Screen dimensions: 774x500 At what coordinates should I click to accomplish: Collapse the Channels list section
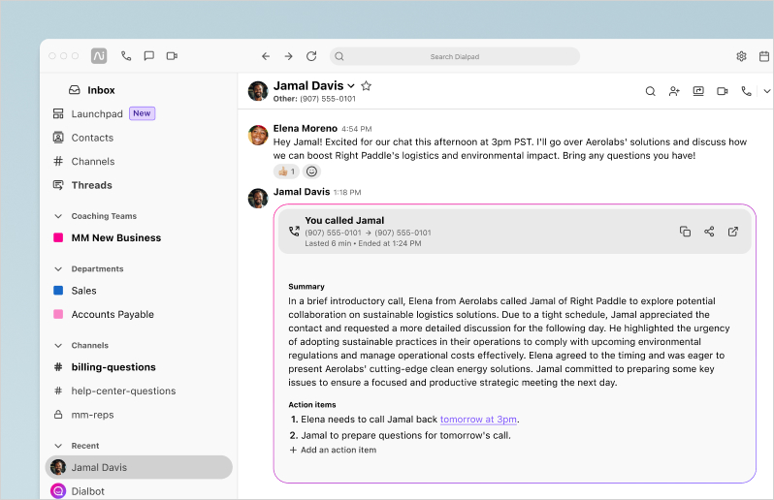point(58,345)
